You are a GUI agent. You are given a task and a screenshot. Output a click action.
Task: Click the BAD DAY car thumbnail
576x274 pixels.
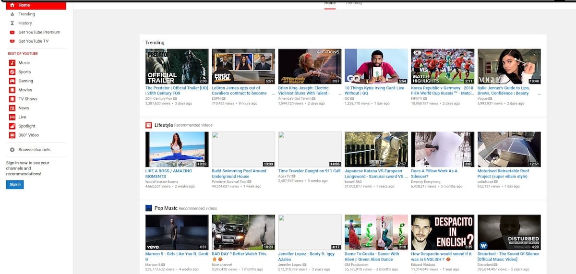click(243, 232)
